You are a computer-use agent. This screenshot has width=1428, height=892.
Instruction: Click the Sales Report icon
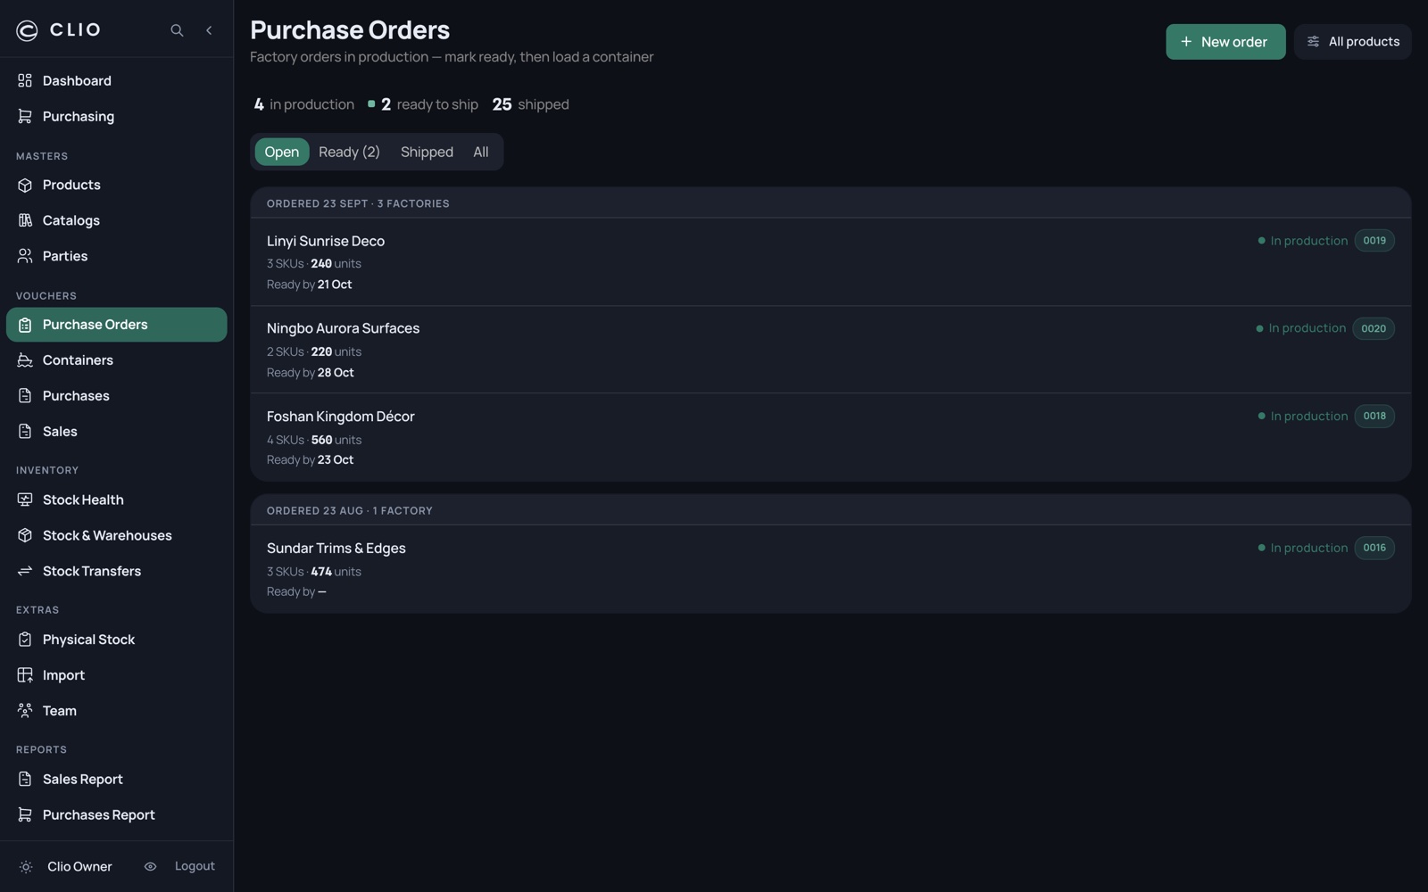[25, 780]
